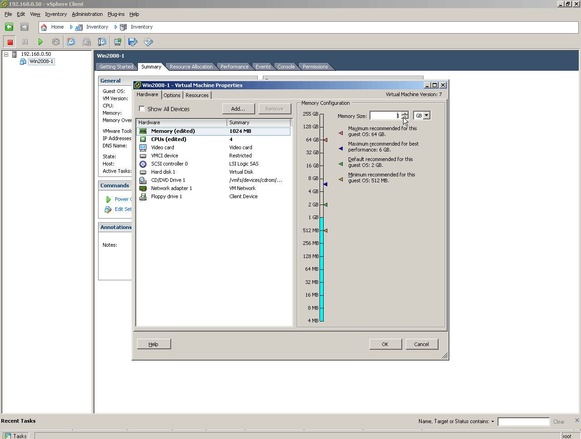Click OK in Virtual Machine Properties
The image size is (581, 439).
(x=385, y=344)
